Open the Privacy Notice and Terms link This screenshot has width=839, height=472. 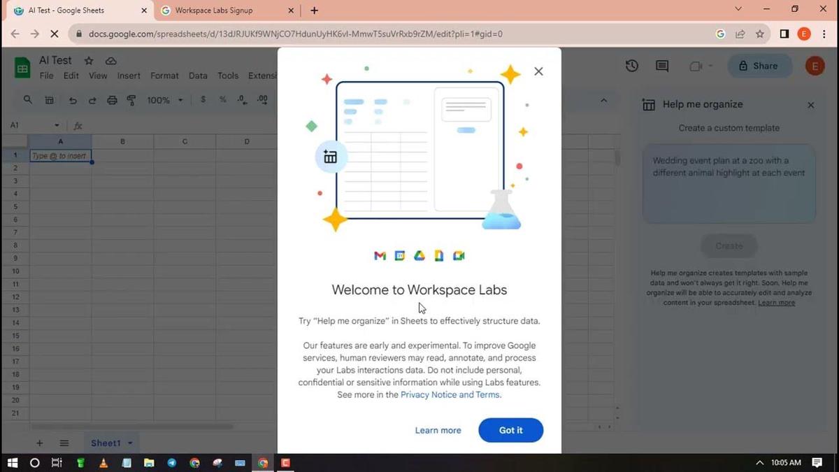(x=450, y=394)
